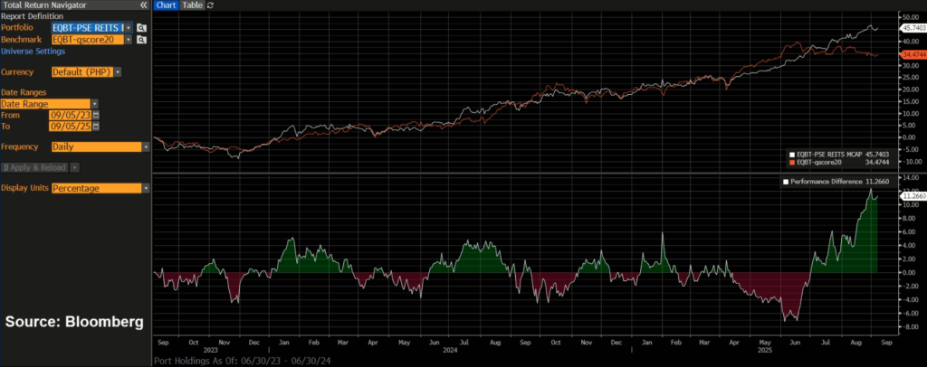Open the To date calendar picker
927x367 pixels.
[96, 127]
